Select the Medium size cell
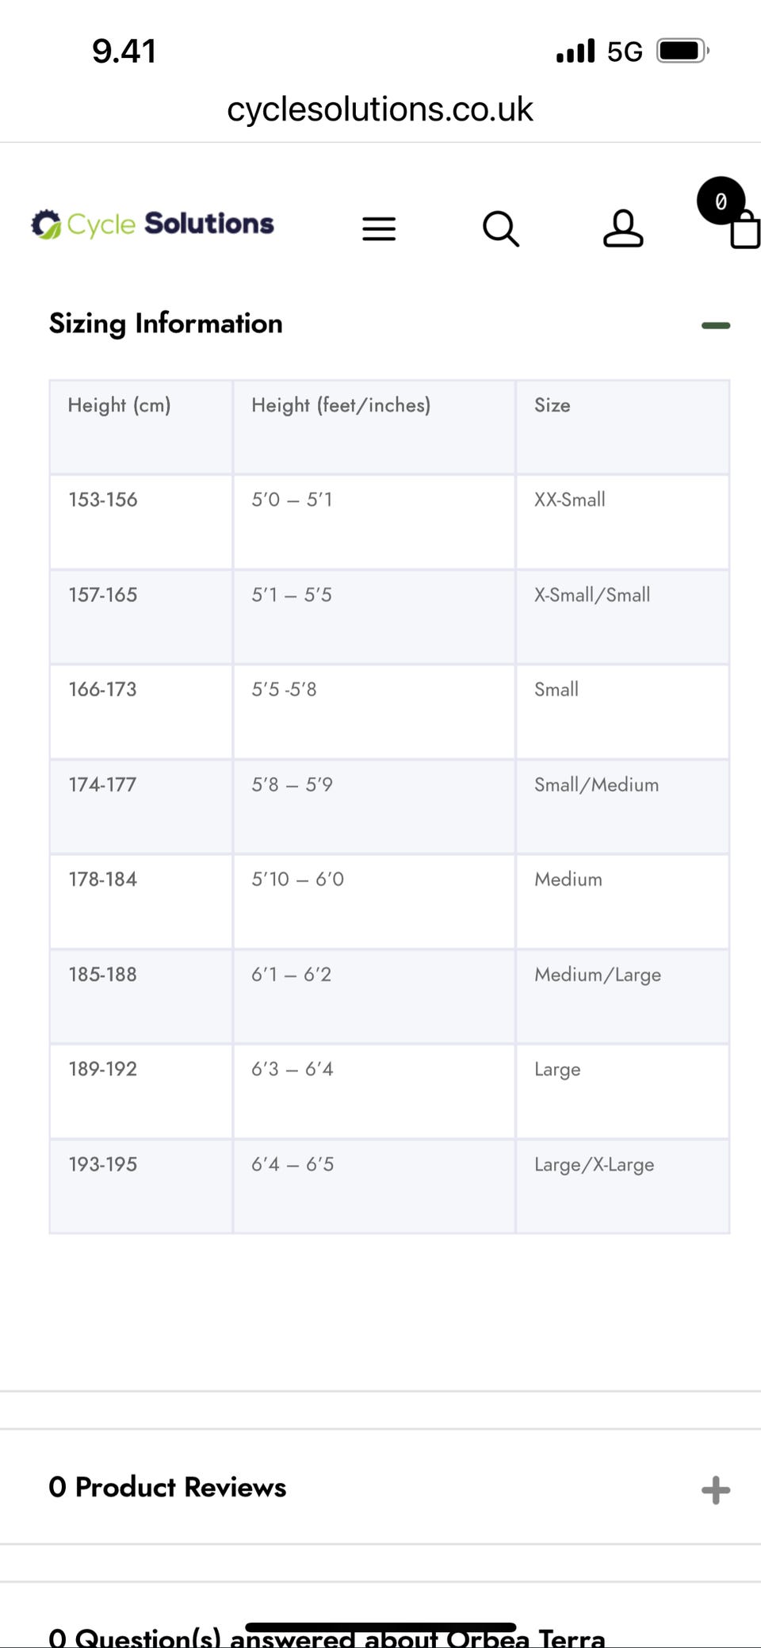This screenshot has height=1648, width=761. [x=568, y=880]
